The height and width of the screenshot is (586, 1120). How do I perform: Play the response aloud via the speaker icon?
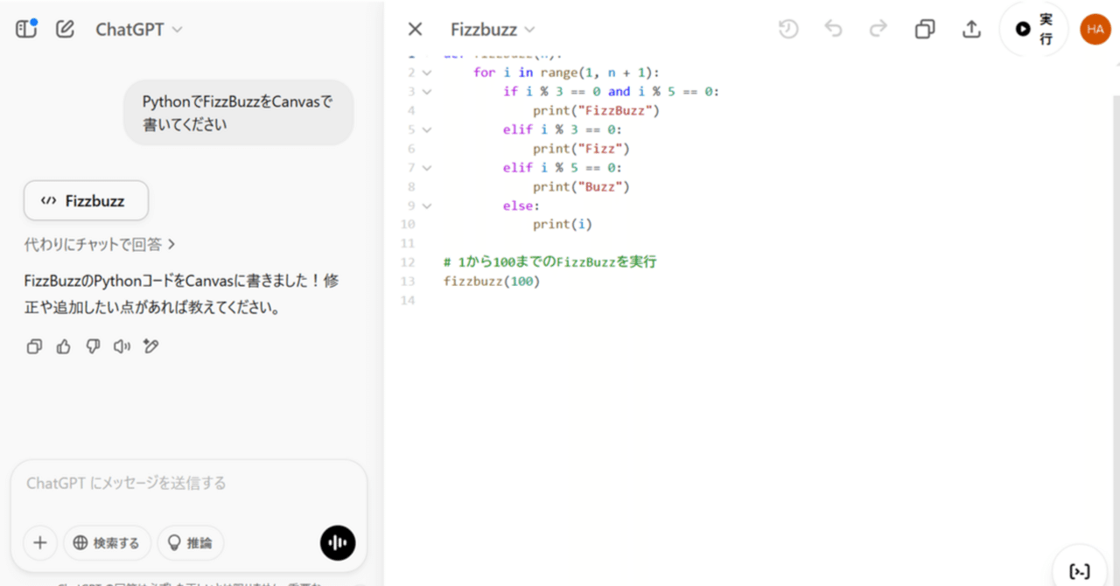point(121,346)
